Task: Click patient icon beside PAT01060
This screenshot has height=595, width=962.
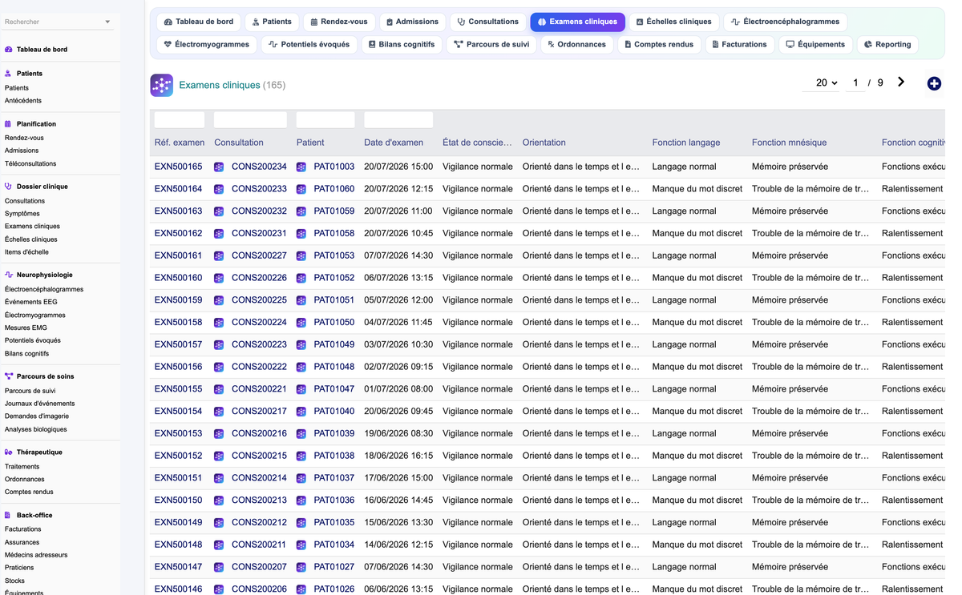Action: click(301, 189)
